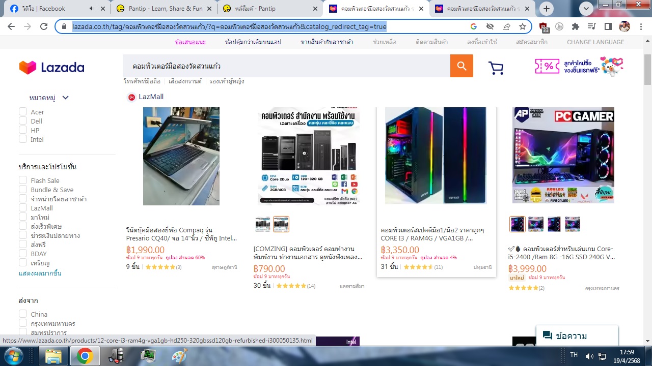The height and width of the screenshot is (366, 652).
Task: Click the LazMall badge icon
Action: click(131, 97)
